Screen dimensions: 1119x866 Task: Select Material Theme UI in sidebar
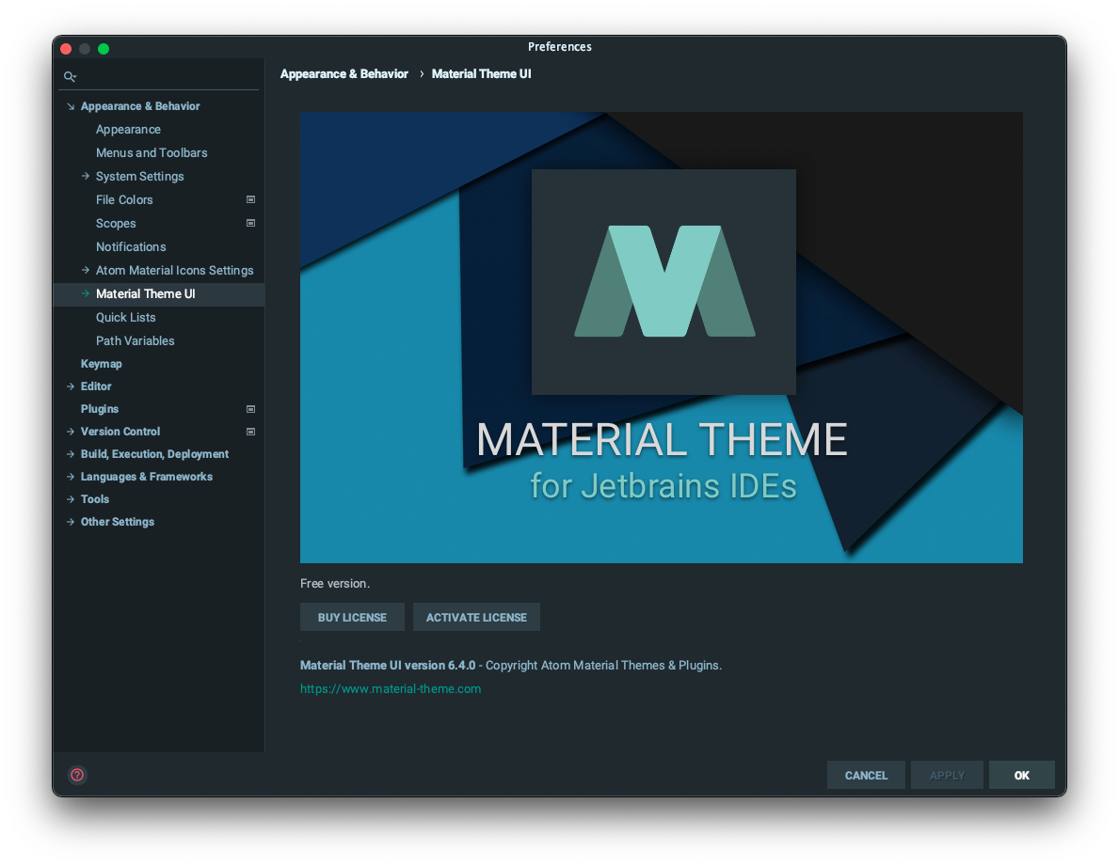coord(146,293)
